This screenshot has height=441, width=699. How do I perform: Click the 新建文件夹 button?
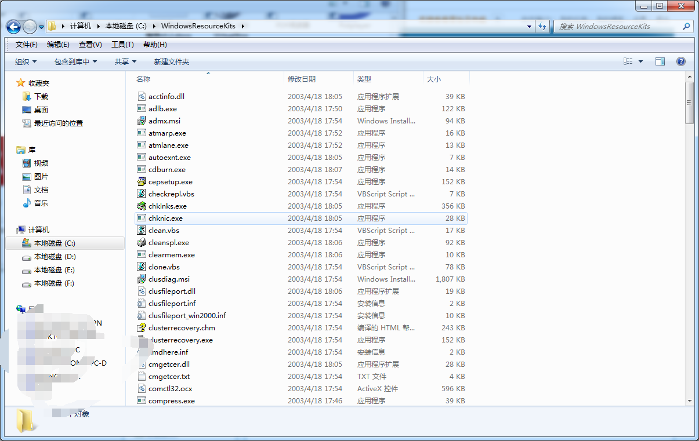tap(172, 61)
